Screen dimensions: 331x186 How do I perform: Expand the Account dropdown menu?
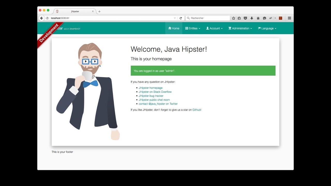[x=214, y=28]
